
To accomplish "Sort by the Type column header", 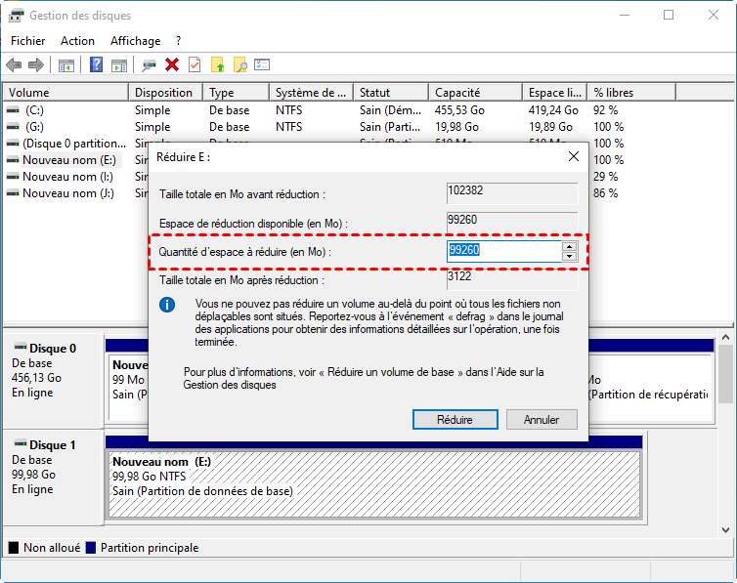I will coord(236,93).
